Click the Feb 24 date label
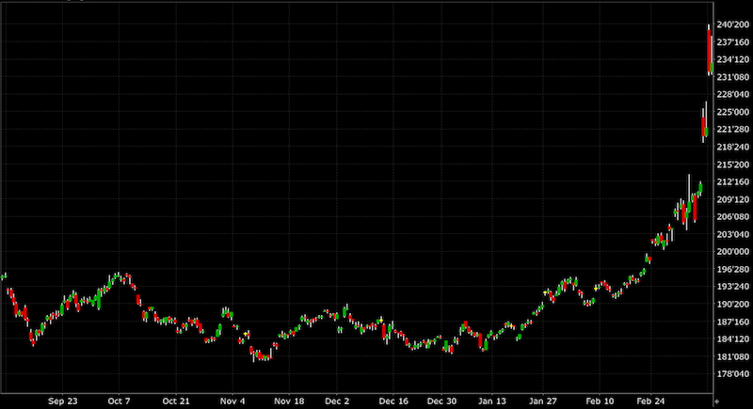 tap(650, 401)
